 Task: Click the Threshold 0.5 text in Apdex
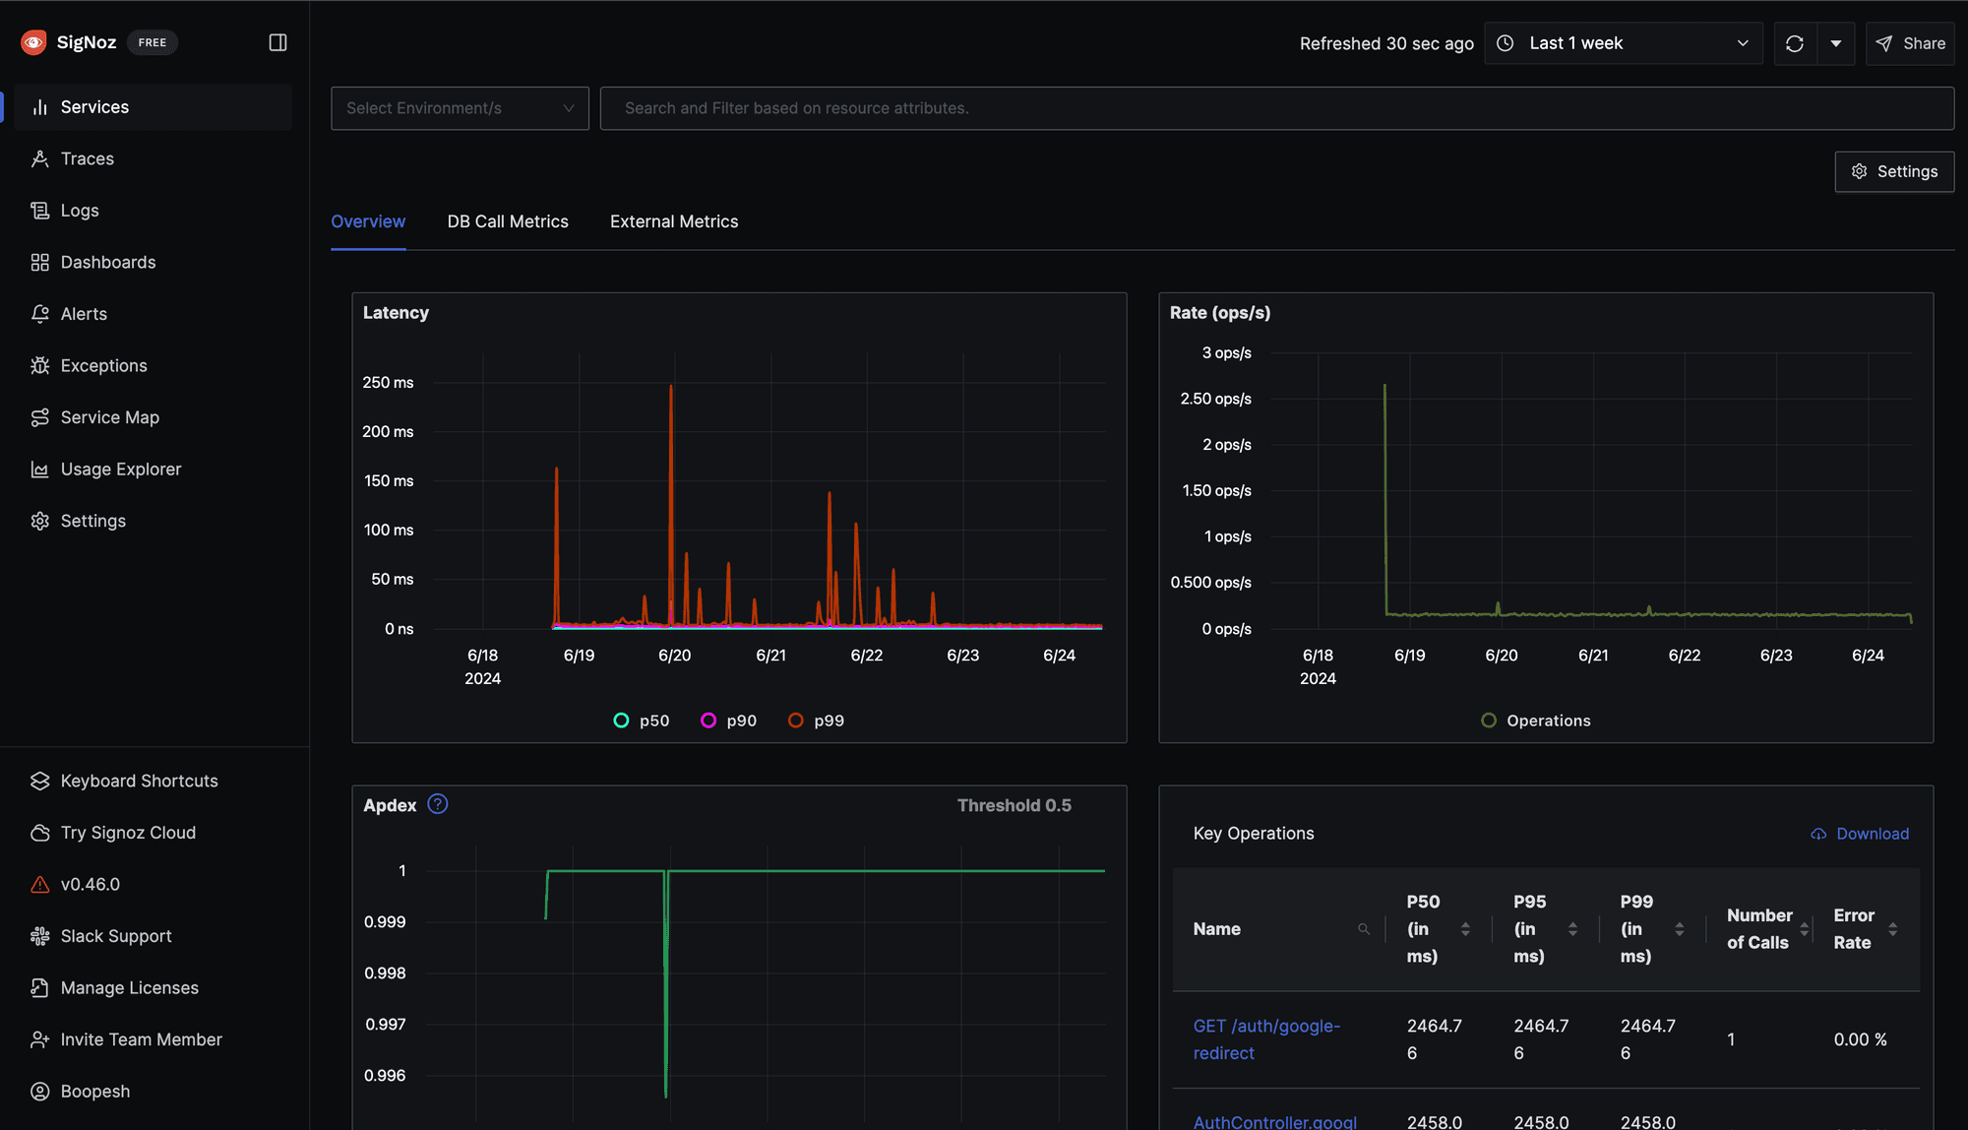click(x=1015, y=805)
